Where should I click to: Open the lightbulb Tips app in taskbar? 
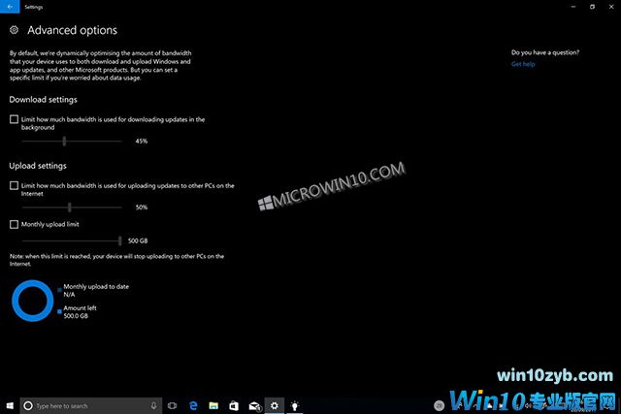pos(294,405)
